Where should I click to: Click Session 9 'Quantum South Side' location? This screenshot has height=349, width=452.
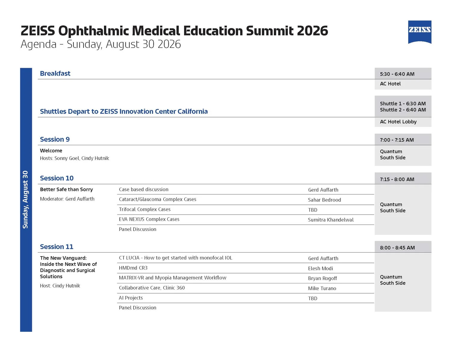pos(393,154)
